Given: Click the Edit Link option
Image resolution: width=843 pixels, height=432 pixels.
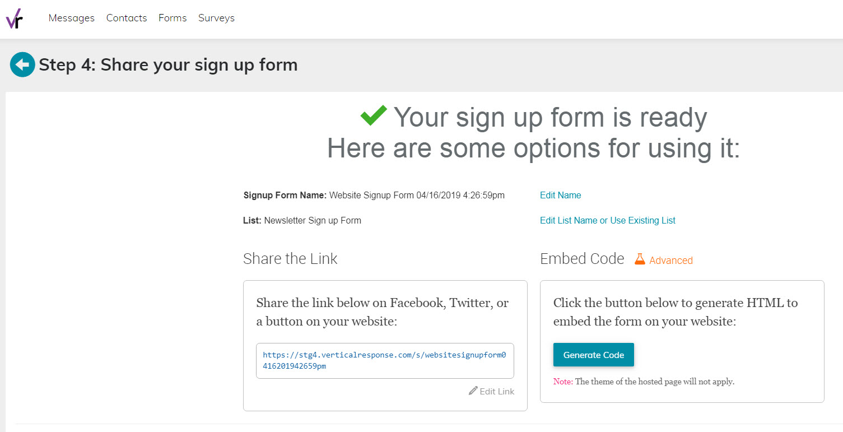Looking at the screenshot, I should pyautogui.click(x=496, y=391).
